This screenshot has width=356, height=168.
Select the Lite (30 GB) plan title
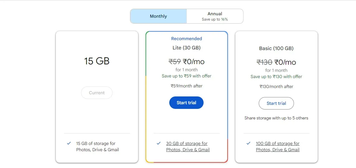[x=186, y=48]
